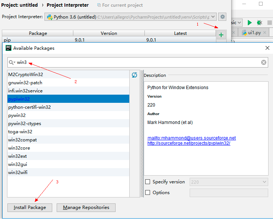Select pywin32-ctypes package

pyautogui.click(x=68, y=124)
